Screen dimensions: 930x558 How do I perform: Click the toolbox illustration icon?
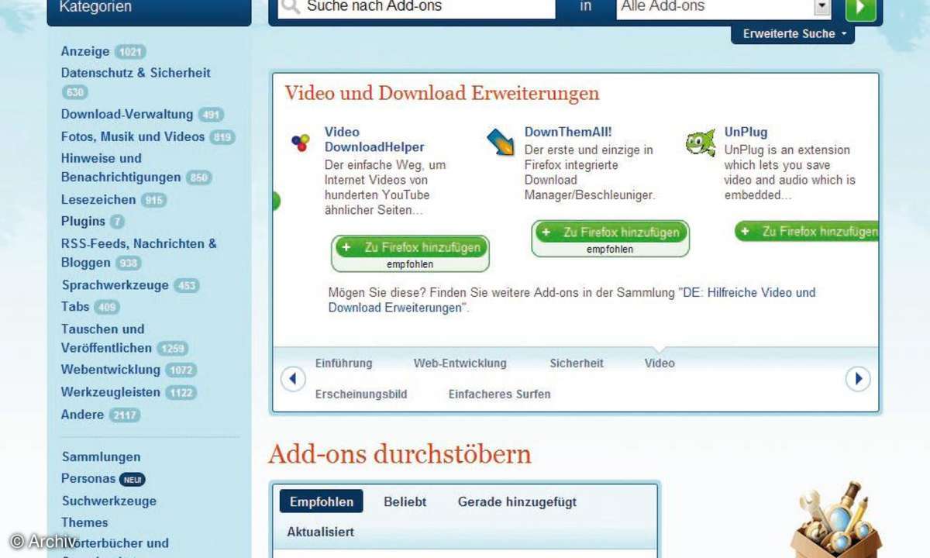coord(837,519)
